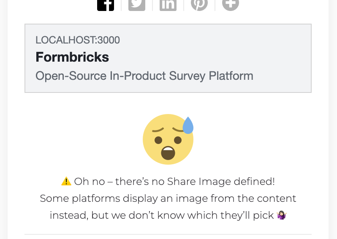337x239 pixels.
Task: Click the sweating face emoji
Action: (168, 139)
